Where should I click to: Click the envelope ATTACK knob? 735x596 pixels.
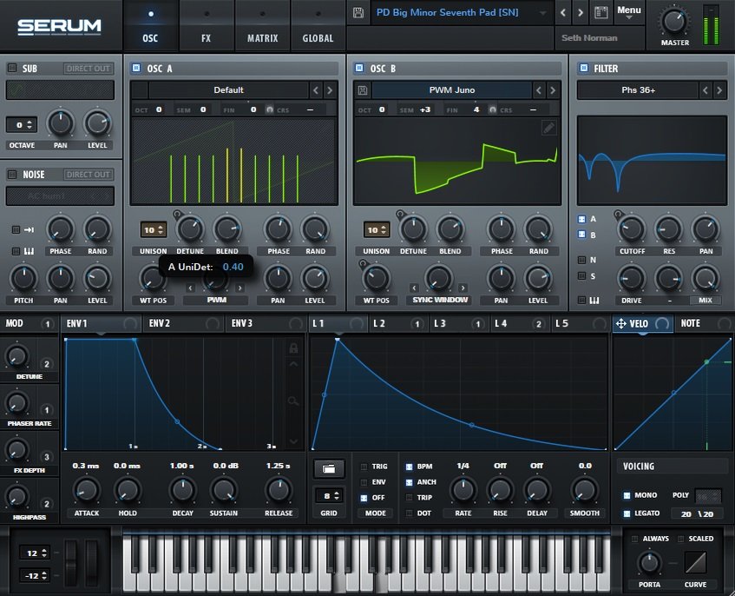(x=86, y=490)
